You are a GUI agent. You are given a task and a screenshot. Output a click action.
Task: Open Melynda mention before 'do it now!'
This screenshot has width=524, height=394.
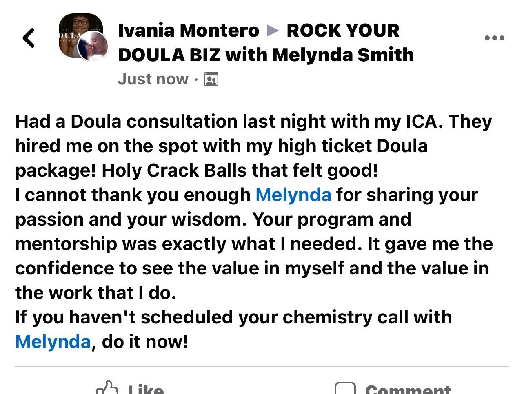pos(53,342)
